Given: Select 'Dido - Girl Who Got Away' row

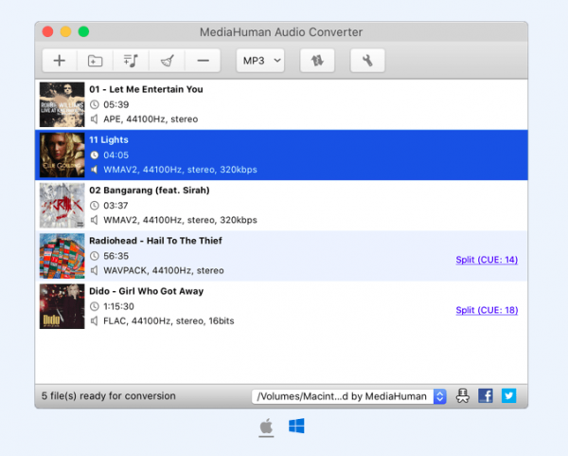Looking at the screenshot, I should tap(281, 306).
